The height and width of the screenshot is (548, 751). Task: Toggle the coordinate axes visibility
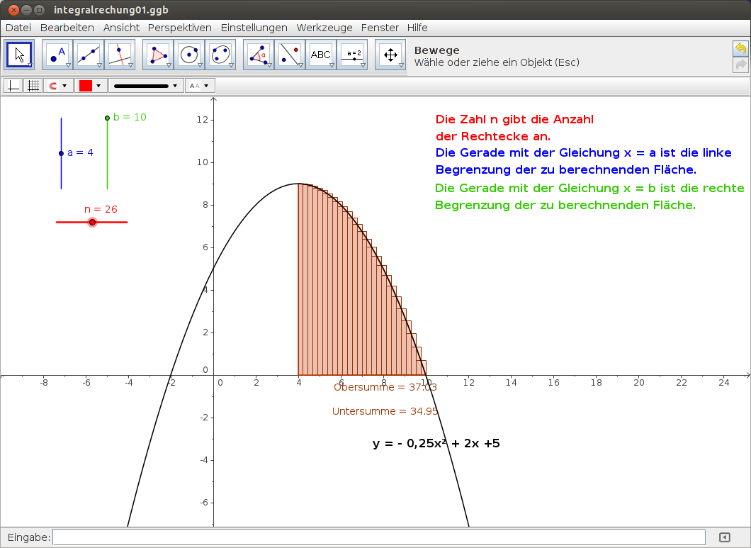click(13, 85)
